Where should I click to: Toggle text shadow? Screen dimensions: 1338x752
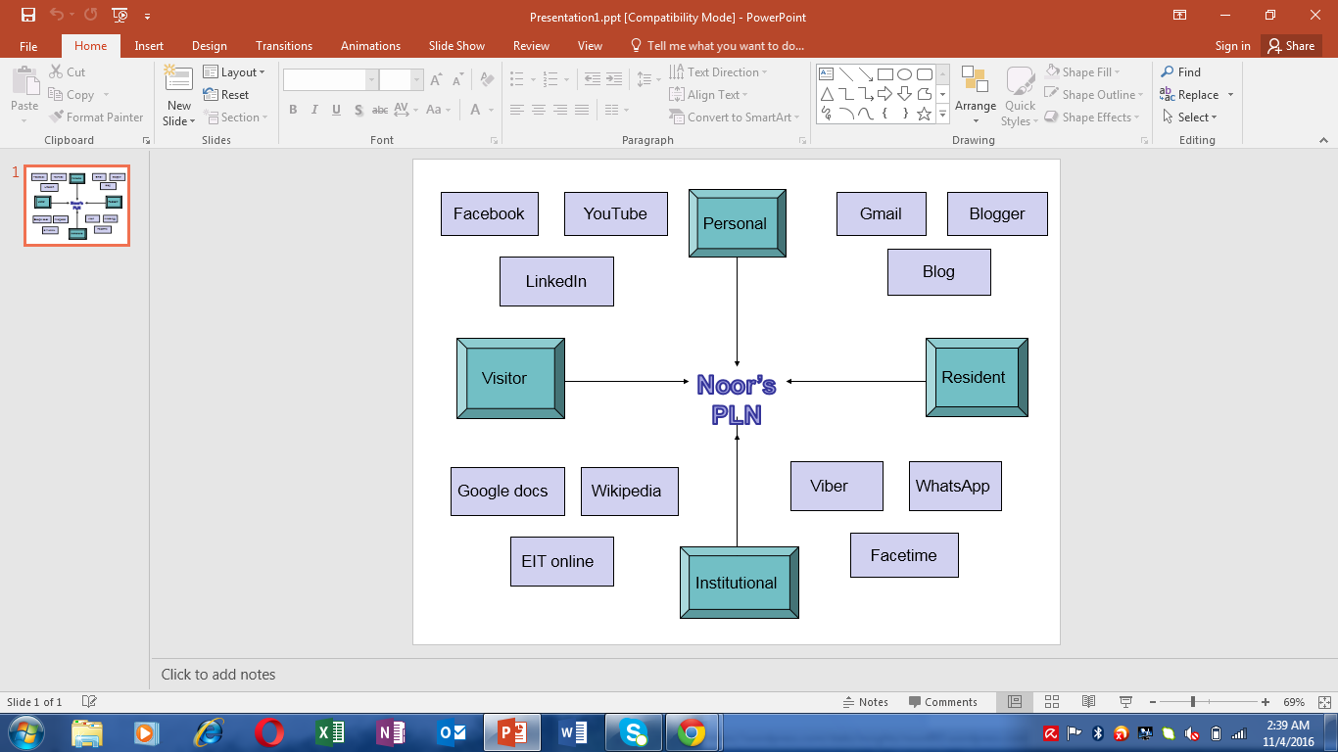(x=359, y=111)
